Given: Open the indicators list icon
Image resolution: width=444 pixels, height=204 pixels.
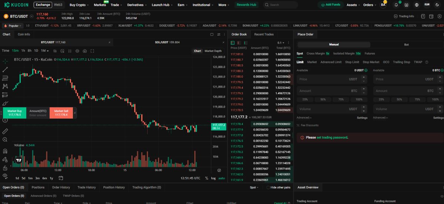Looking at the screenshot, I should (70, 51).
